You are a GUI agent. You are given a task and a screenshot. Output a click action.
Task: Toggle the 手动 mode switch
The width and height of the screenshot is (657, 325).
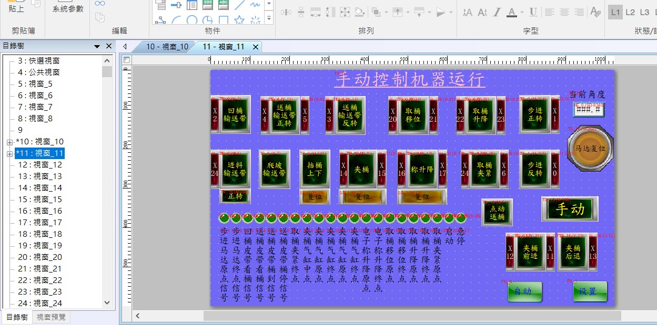click(570, 209)
